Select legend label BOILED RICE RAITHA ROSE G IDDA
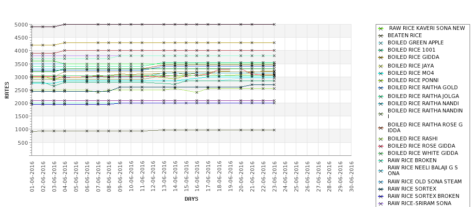The image size is (472, 207). tap(425, 127)
